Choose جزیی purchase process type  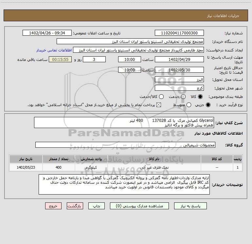pos(208,105)
